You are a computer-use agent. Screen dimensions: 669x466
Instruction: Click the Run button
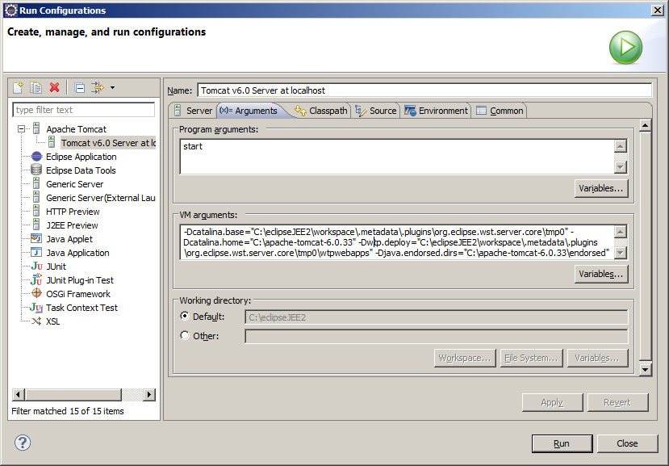pyautogui.click(x=562, y=443)
